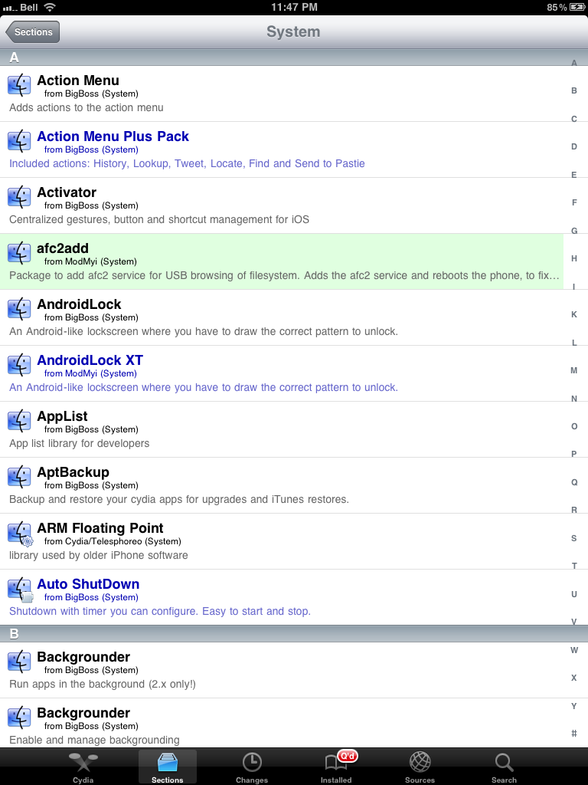Open the Cydia home tab
The width and height of the screenshot is (588, 785).
pyautogui.click(x=83, y=767)
